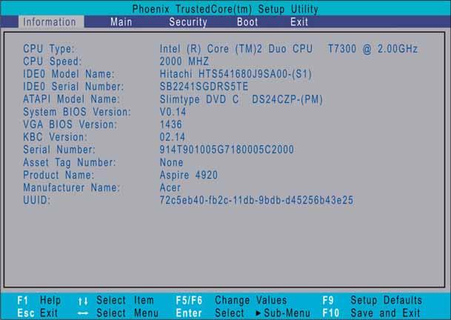Click the F10 Save and Exit hint
The image size is (451, 320).
tap(371, 313)
